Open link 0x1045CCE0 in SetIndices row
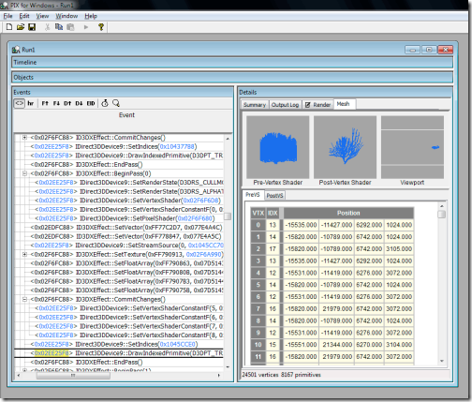Viewport: 472px width, 402px height. pos(178,344)
